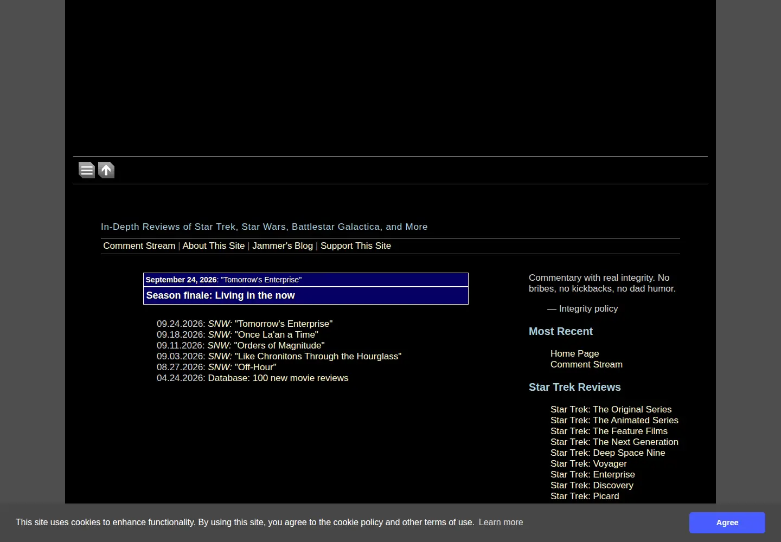Open the "Once La'an a Time" review
Screen dimensions: 781x542
(x=263, y=334)
